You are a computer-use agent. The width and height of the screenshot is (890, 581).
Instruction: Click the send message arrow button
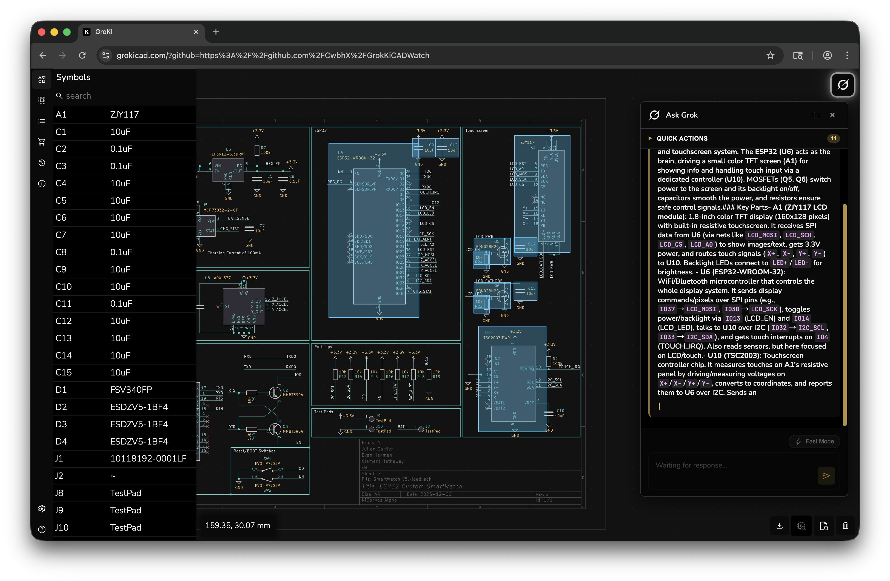(826, 475)
